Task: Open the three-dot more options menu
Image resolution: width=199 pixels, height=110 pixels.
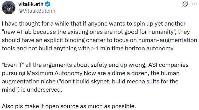Action: [x=194, y=5]
